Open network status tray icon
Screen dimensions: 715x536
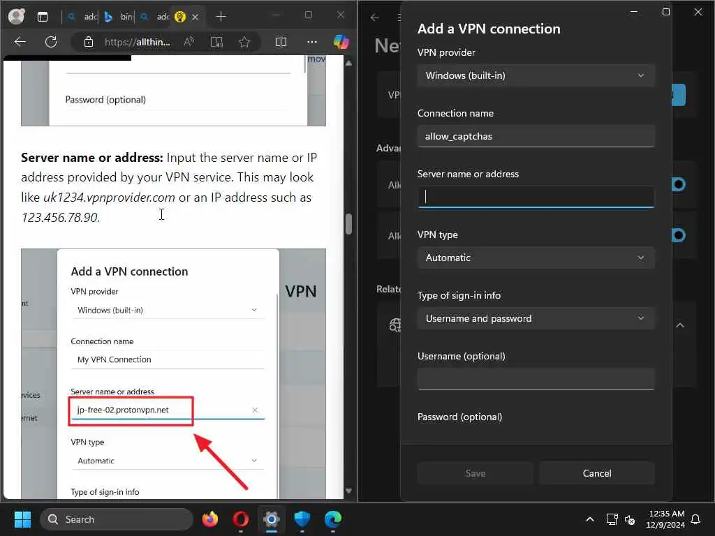click(x=612, y=519)
